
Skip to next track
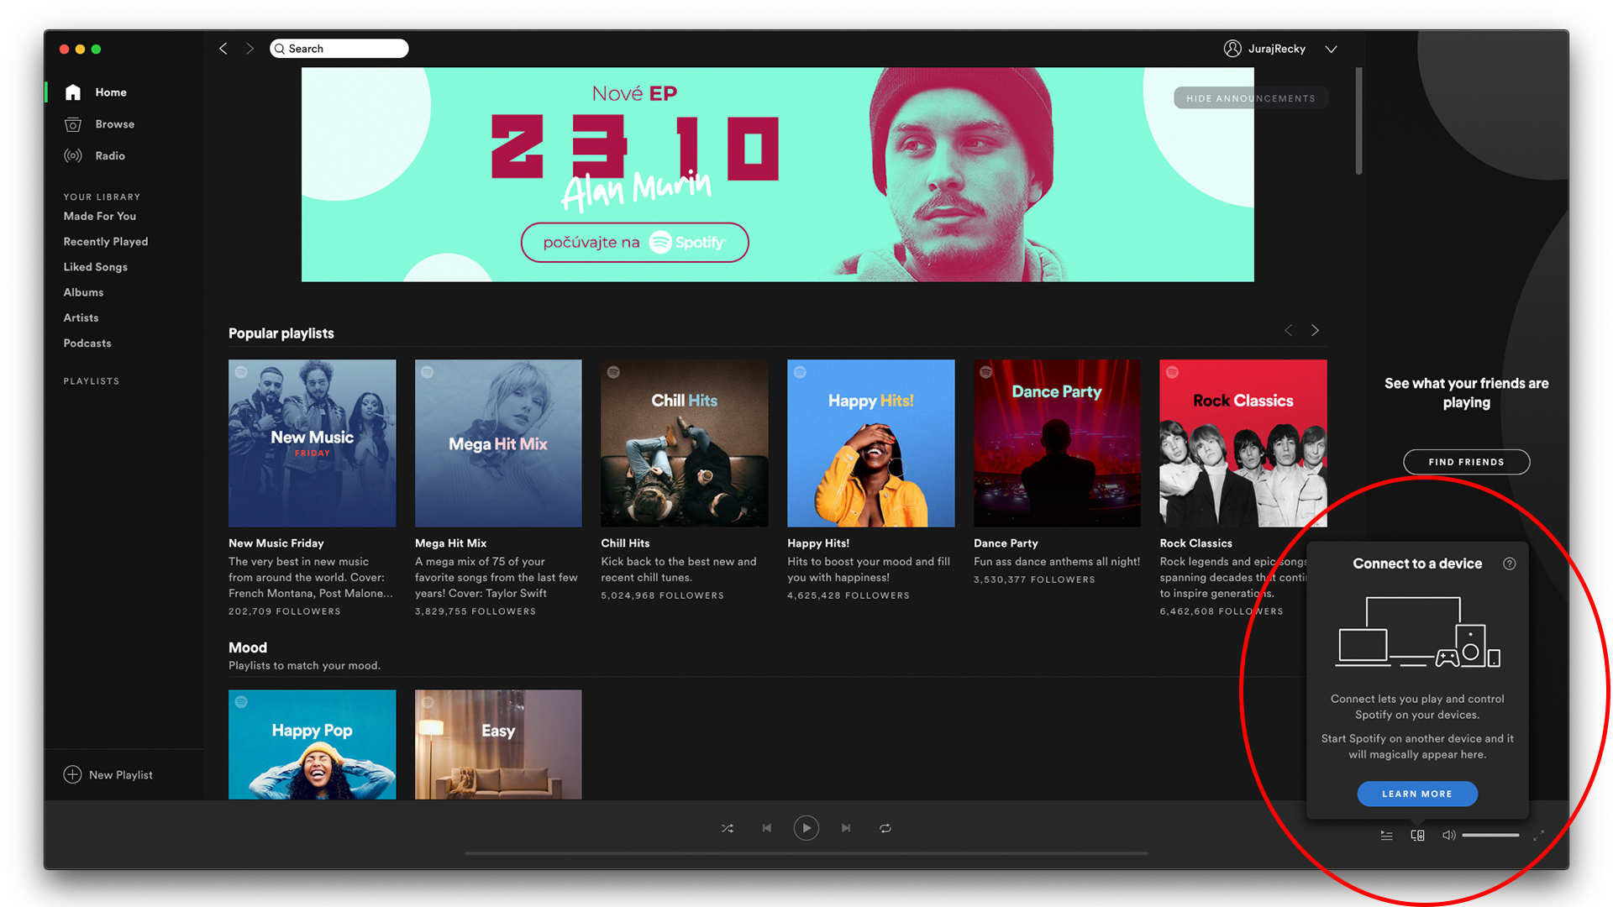846,828
